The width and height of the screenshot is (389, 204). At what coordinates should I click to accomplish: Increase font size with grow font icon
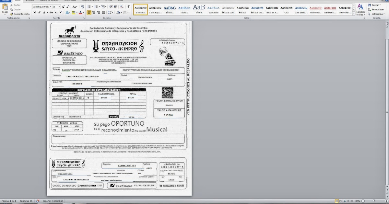coord(63,7)
